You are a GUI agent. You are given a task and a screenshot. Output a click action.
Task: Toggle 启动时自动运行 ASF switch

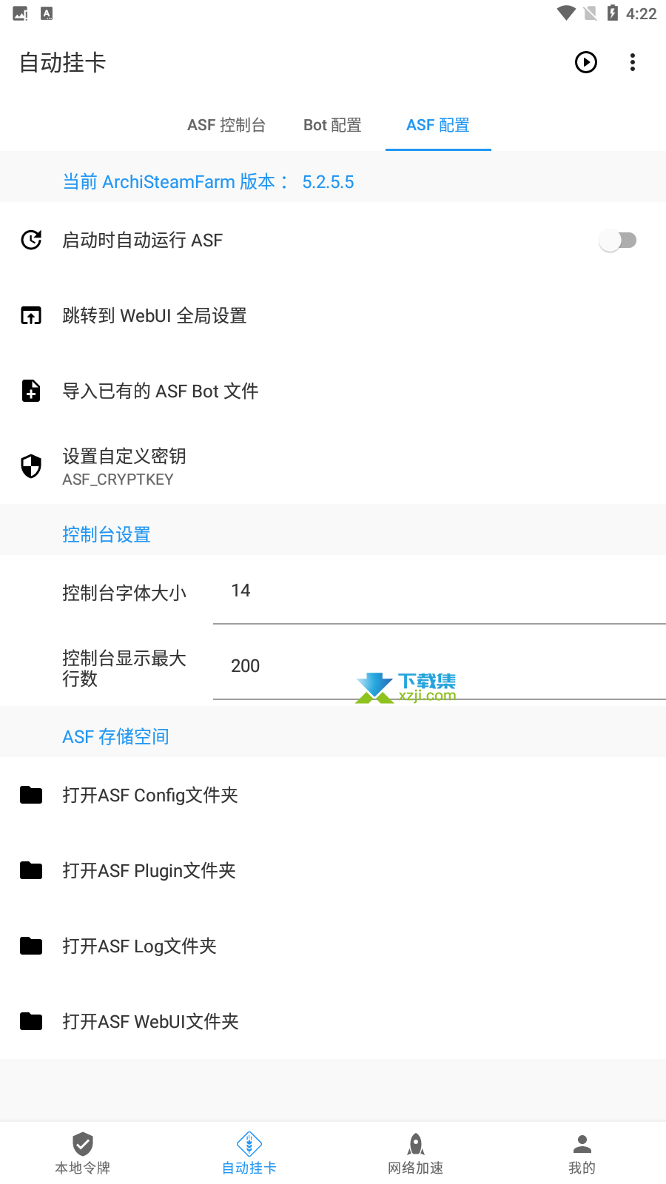coord(618,240)
